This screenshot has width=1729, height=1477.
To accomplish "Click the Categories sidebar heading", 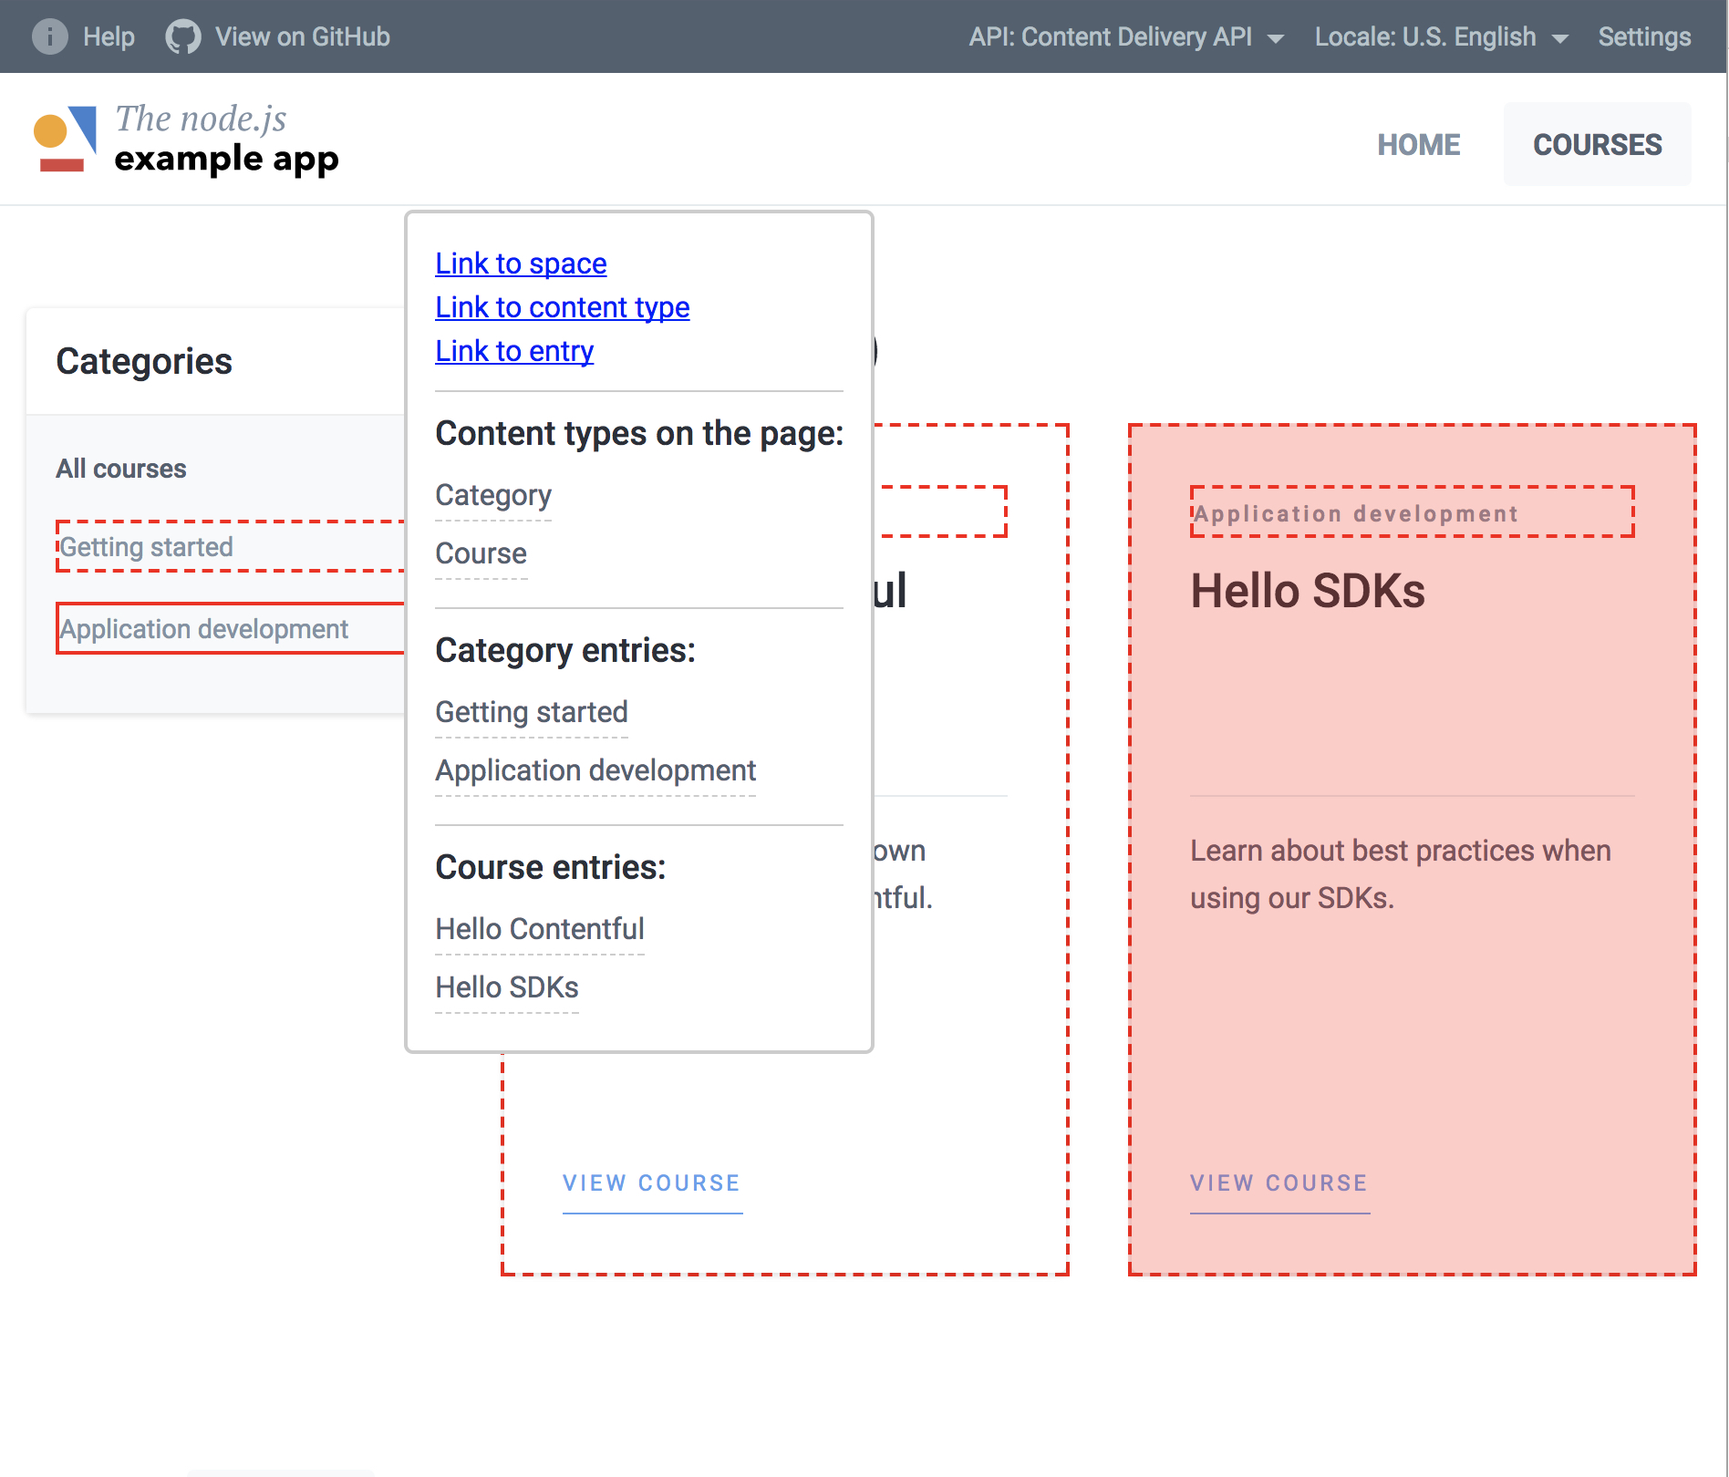I will pyautogui.click(x=144, y=361).
